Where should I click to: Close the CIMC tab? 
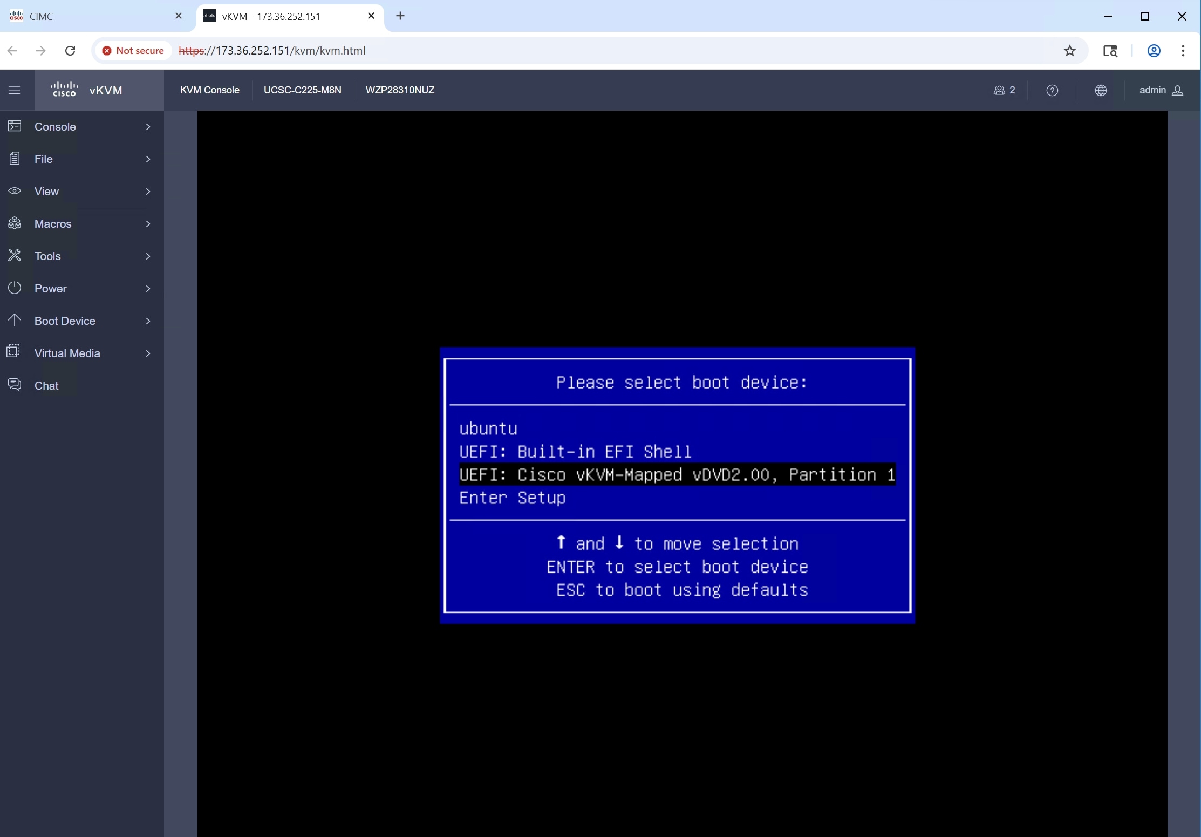click(x=179, y=16)
